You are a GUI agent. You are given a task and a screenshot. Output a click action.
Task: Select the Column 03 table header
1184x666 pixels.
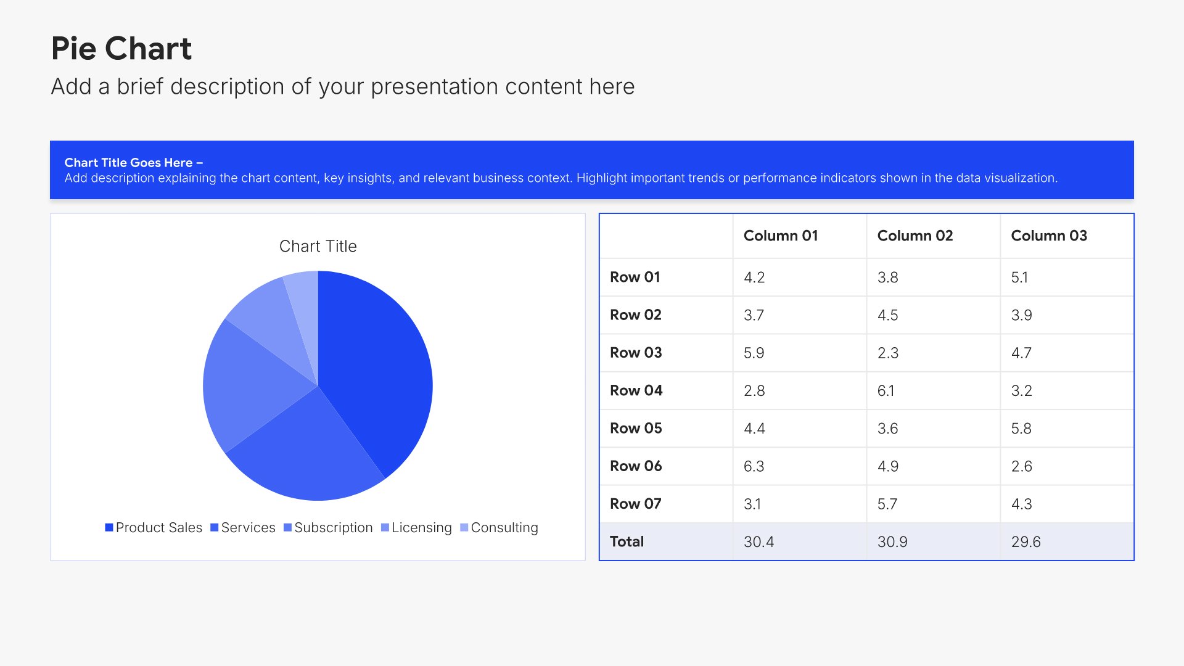tap(1067, 236)
